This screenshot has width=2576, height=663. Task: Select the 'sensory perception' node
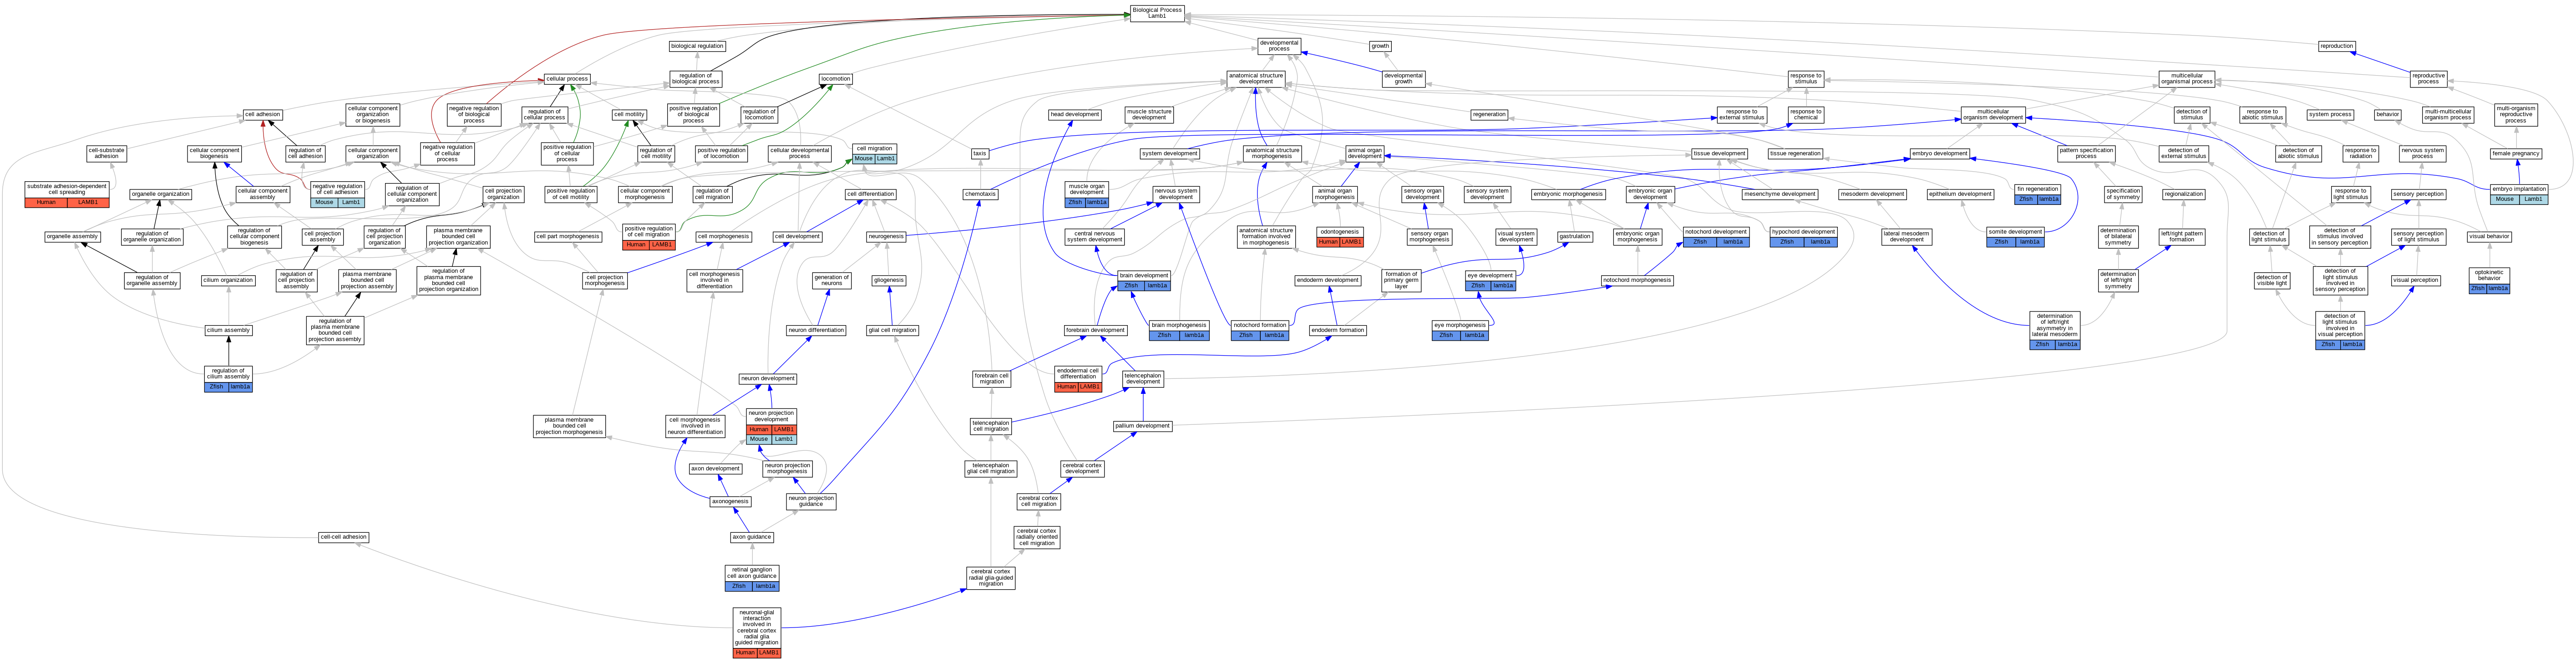[x=2418, y=194]
